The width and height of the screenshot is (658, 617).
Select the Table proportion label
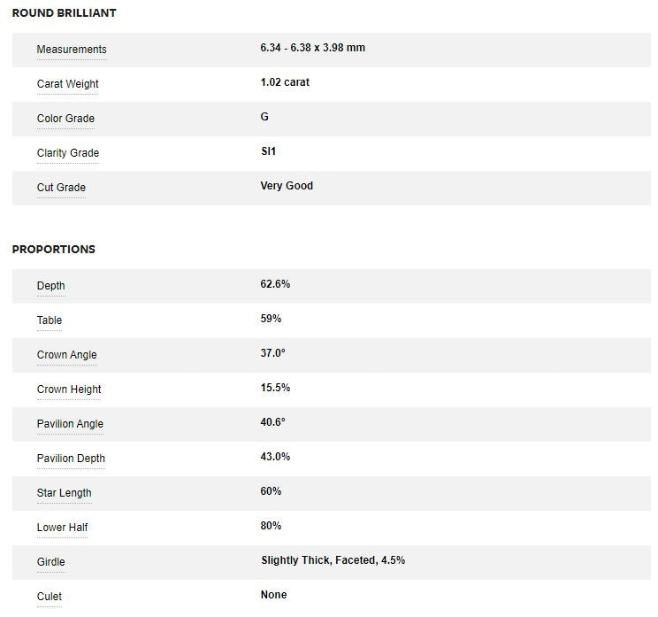(x=50, y=320)
